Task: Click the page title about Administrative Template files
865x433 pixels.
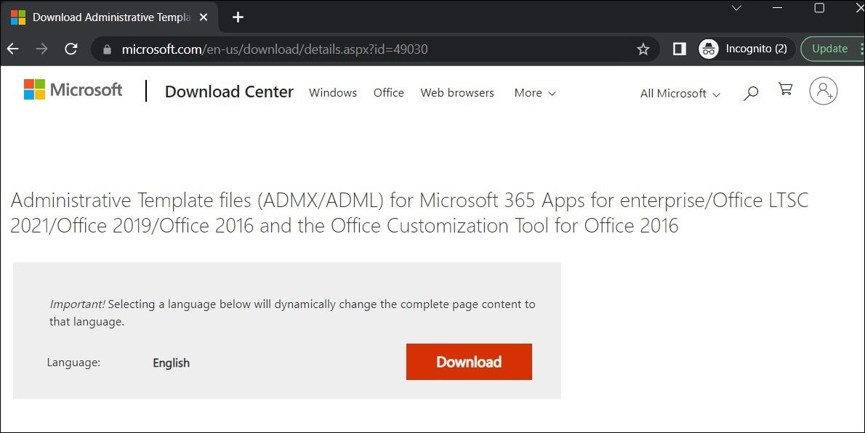Action: (x=409, y=213)
